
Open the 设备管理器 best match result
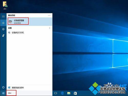29,22
